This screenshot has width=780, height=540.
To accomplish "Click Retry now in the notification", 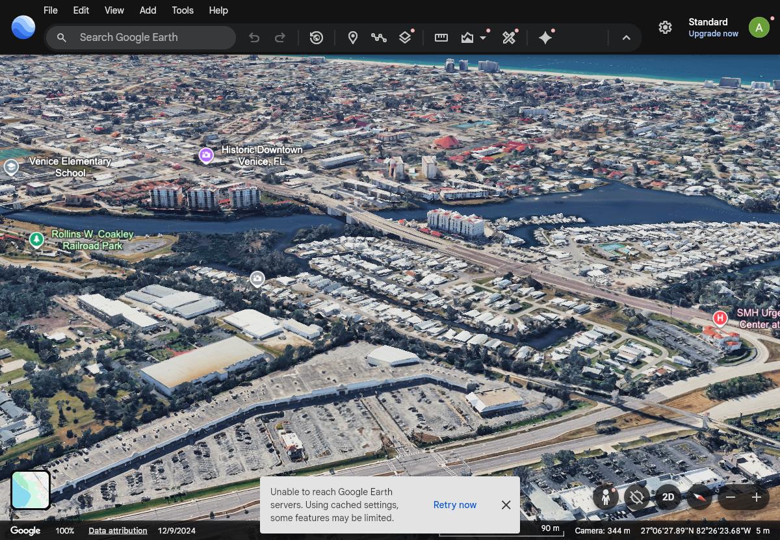I will 455,505.
